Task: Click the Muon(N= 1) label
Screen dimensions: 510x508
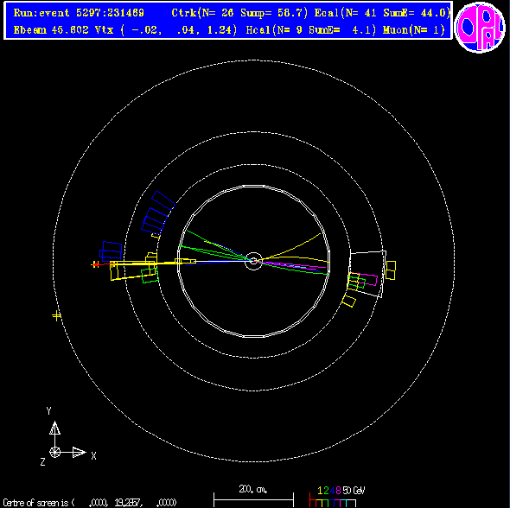Action: point(414,30)
